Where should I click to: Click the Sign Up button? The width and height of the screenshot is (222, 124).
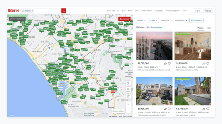[x=208, y=11]
